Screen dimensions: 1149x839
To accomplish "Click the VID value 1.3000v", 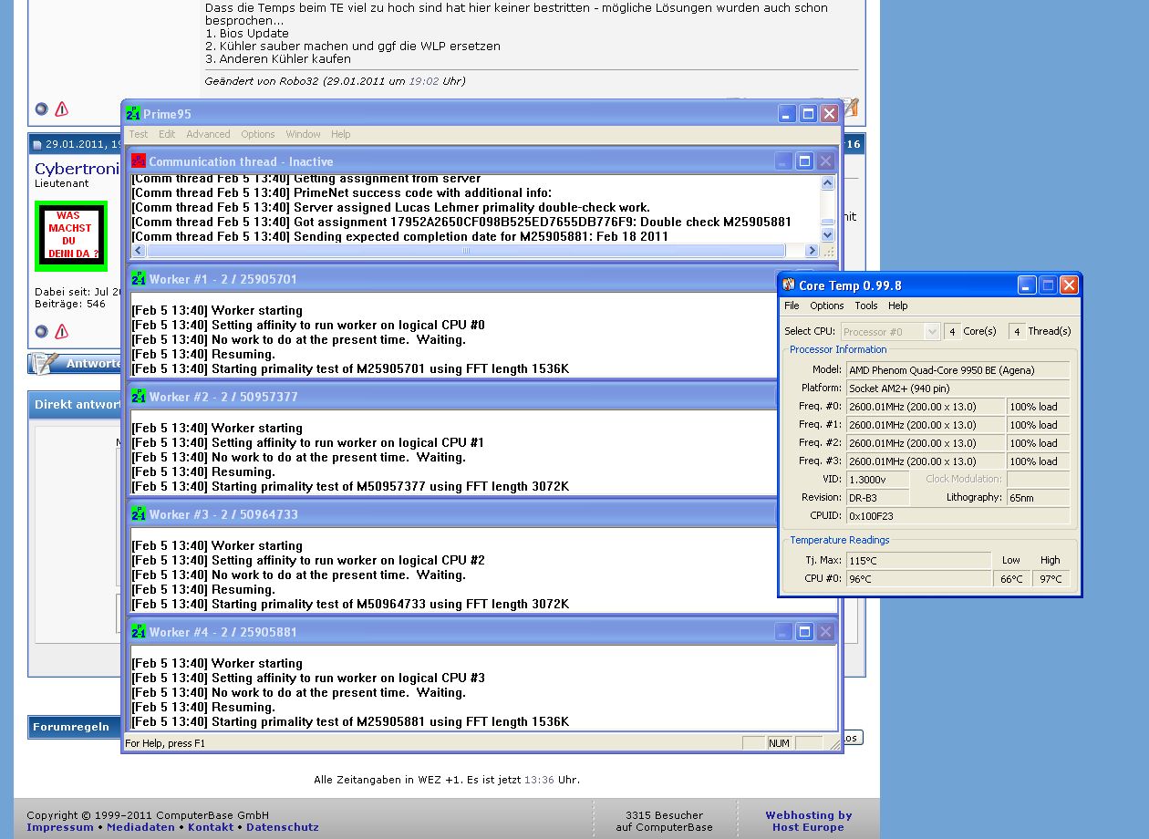I will [877, 480].
